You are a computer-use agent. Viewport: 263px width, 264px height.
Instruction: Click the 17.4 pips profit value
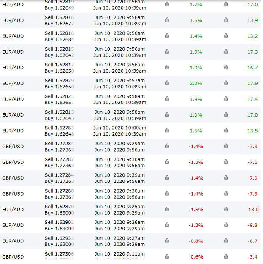tap(252, 99)
